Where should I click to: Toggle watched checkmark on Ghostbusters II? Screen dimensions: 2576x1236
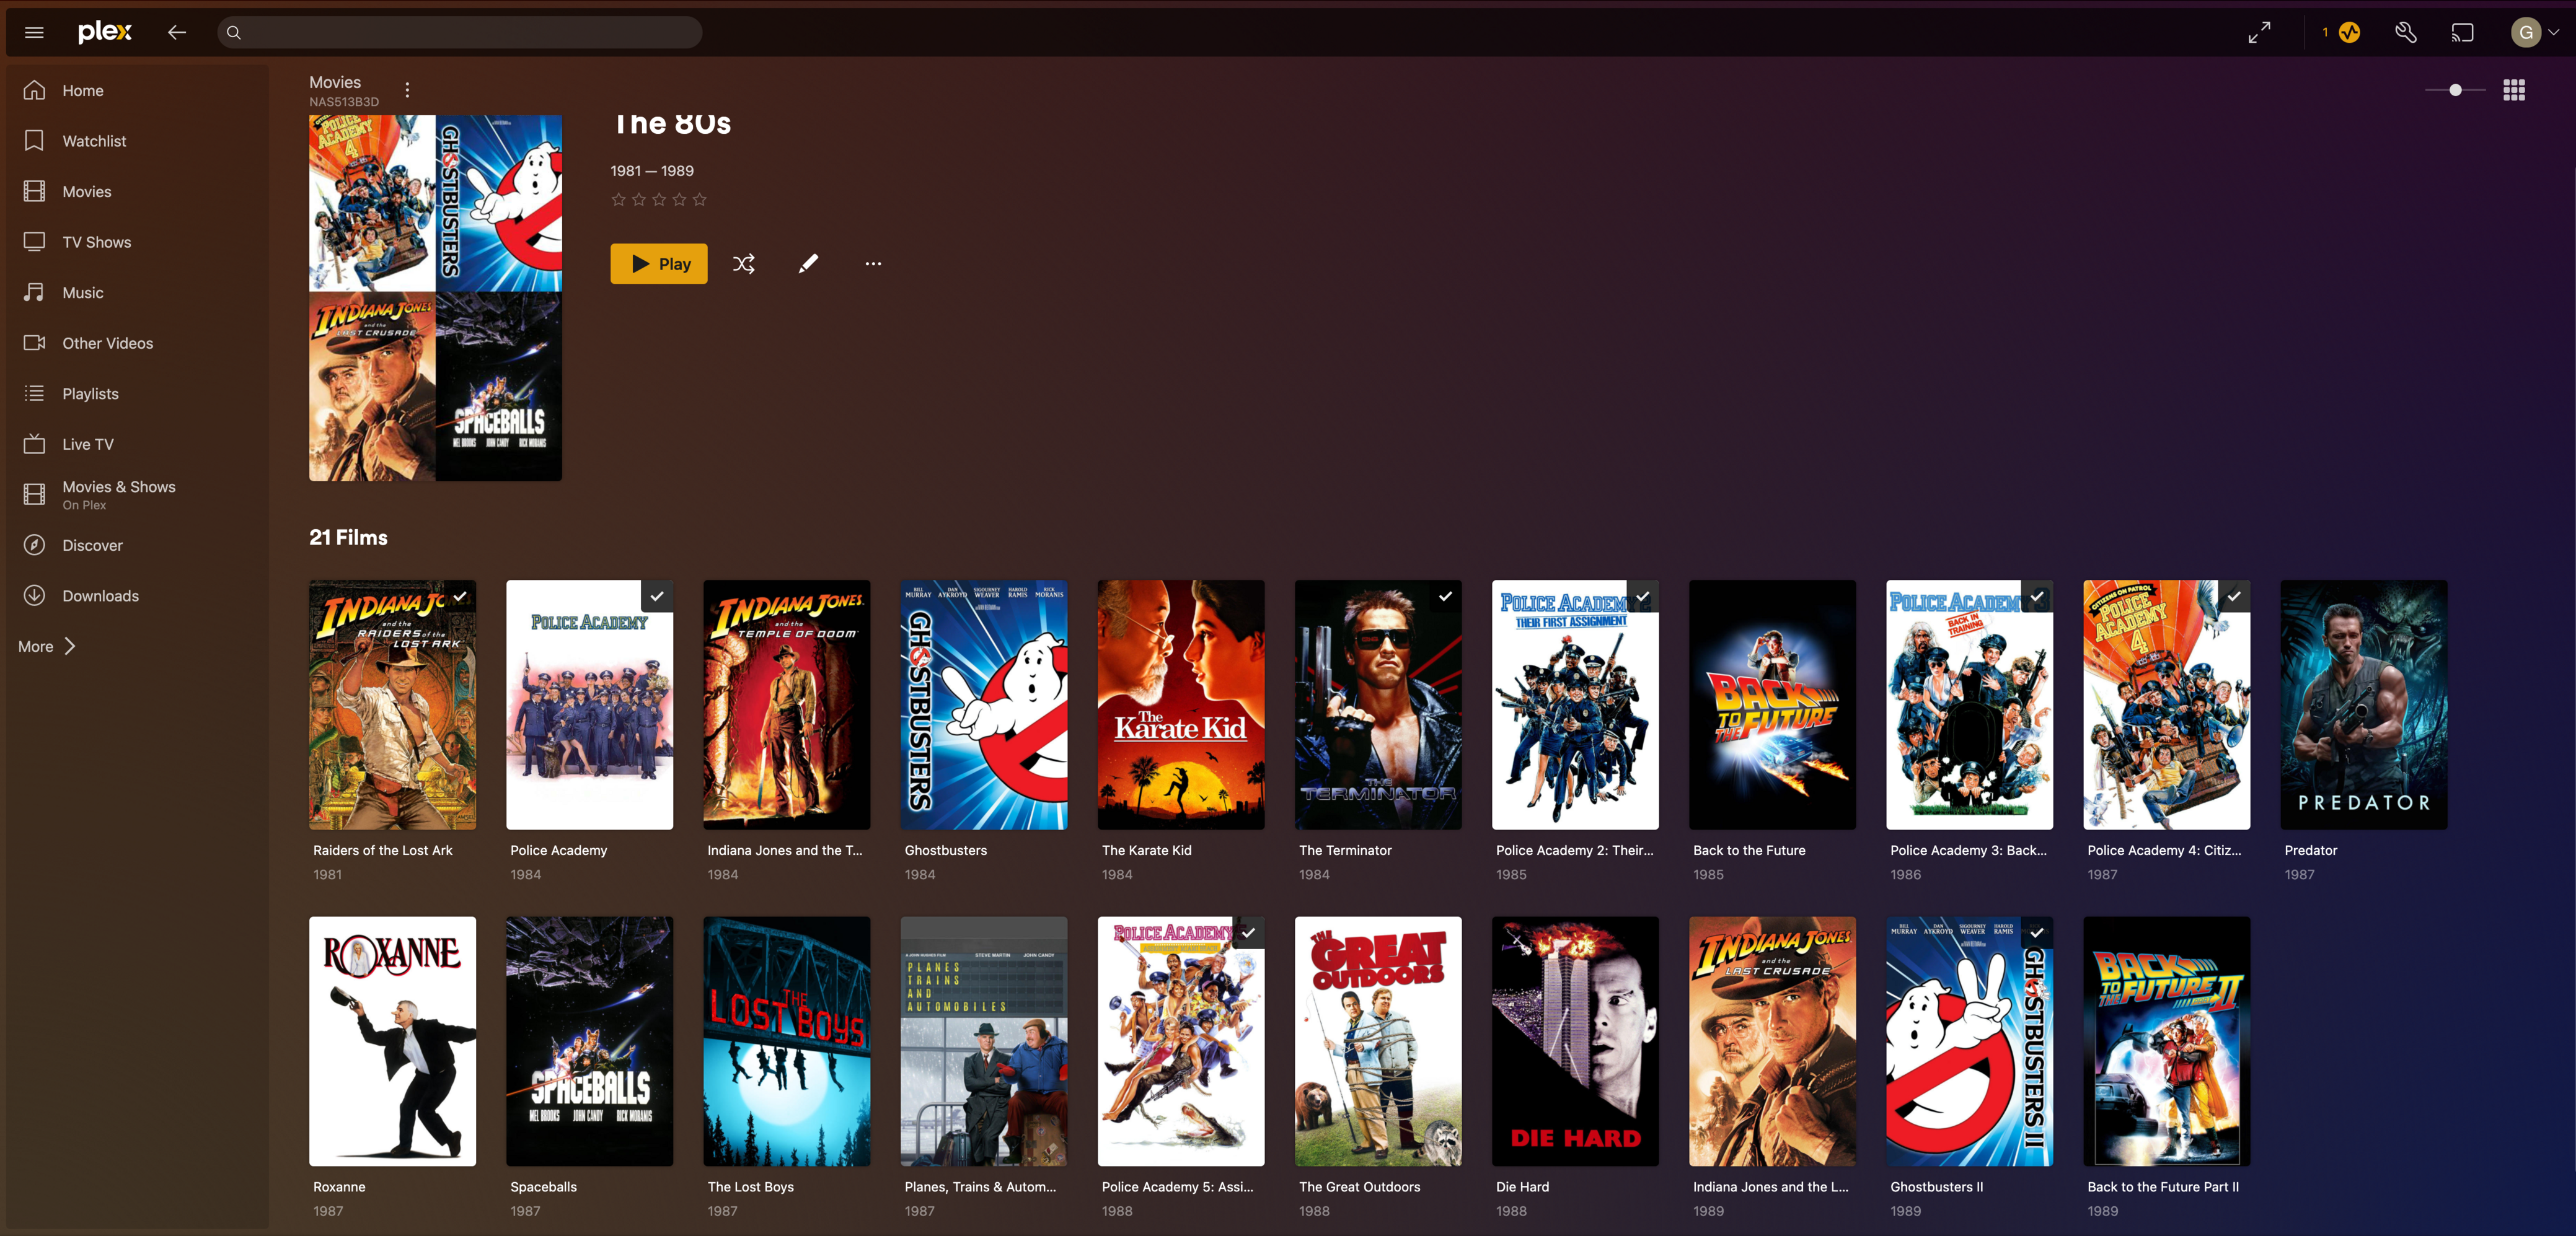(x=2036, y=933)
